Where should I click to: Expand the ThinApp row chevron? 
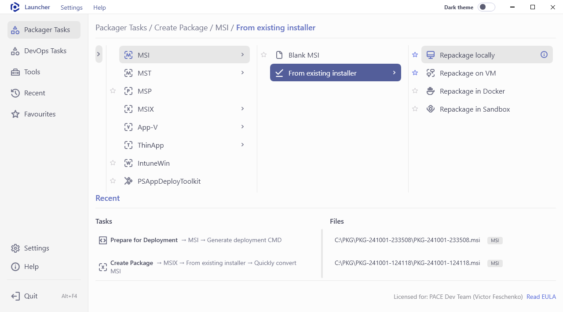tap(242, 145)
